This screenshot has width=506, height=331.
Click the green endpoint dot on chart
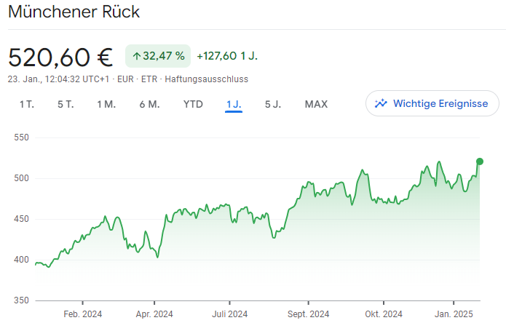(480, 161)
